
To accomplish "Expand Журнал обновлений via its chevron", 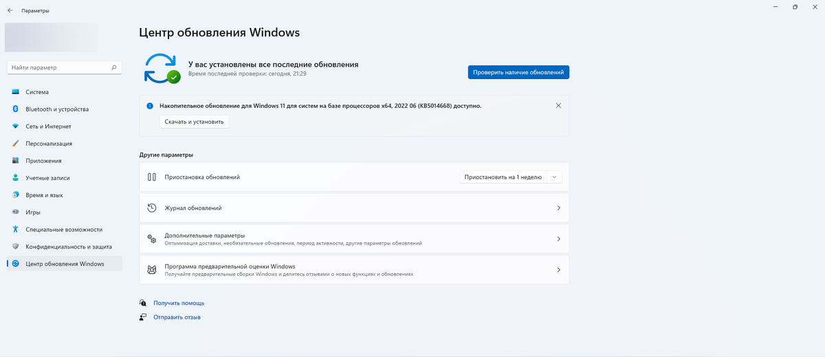I will 558,207.
